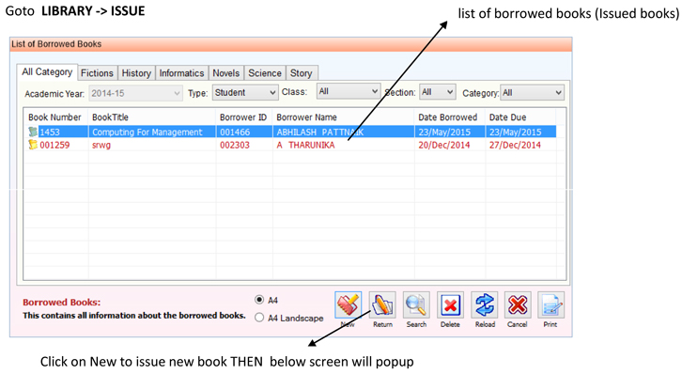Open the Section dropdown
The height and width of the screenshot is (374, 682).
point(437,92)
